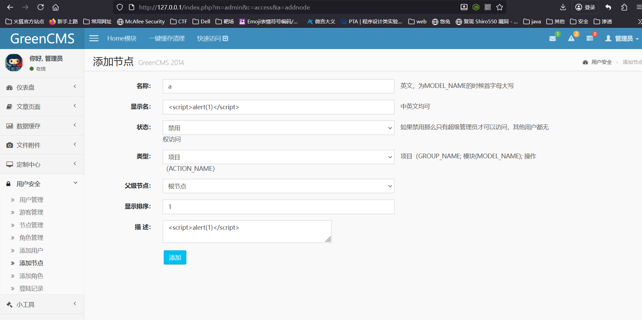Click the admin avatar picture in sidebar
The image size is (642, 320).
[14, 63]
